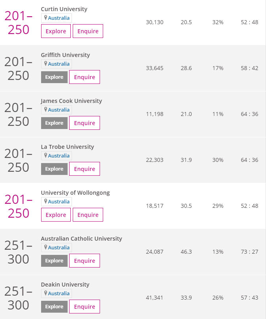Click the map pin icon under James Cook University
This screenshot has height=319, width=266.
[45, 110]
